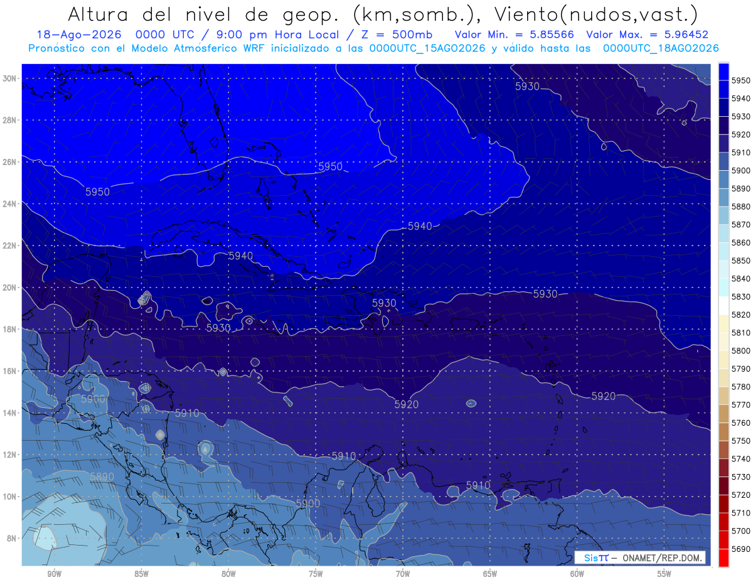Click the '5690' value on the color scale

[740, 549]
